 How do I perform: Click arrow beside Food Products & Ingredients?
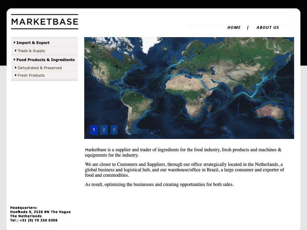click(x=15, y=60)
